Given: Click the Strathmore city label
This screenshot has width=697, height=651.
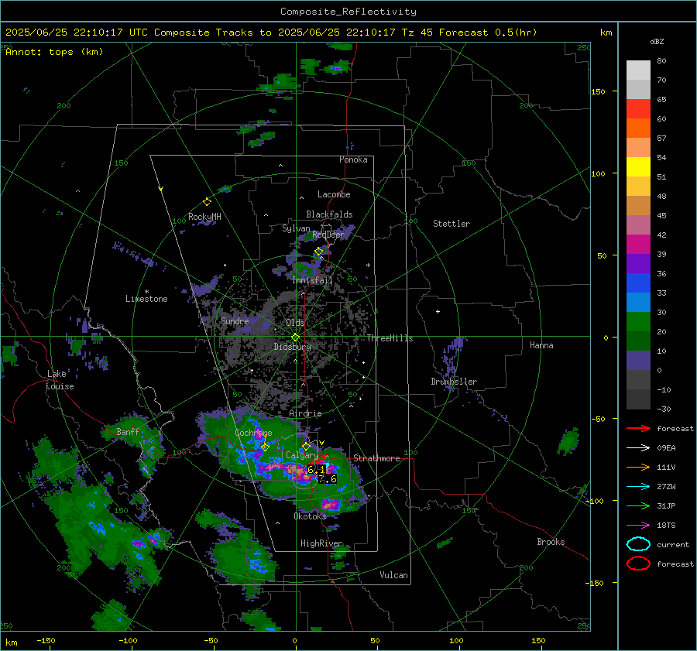Looking at the screenshot, I should tap(376, 458).
